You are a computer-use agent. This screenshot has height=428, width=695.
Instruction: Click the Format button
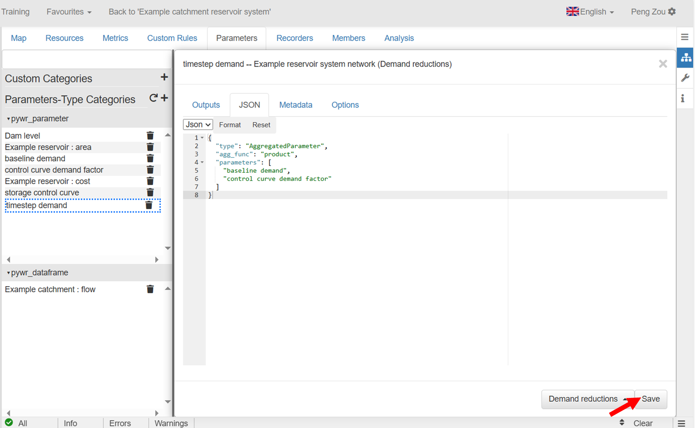[x=230, y=125]
